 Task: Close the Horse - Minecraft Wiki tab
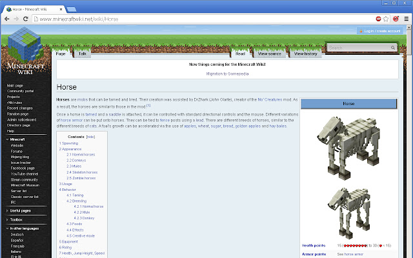(x=61, y=9)
